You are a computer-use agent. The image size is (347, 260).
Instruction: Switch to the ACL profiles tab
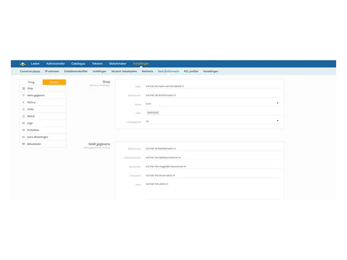click(x=191, y=71)
